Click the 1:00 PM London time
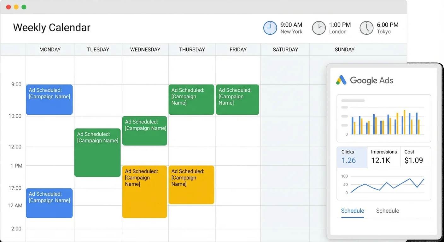The image size is (444, 242). click(340, 25)
